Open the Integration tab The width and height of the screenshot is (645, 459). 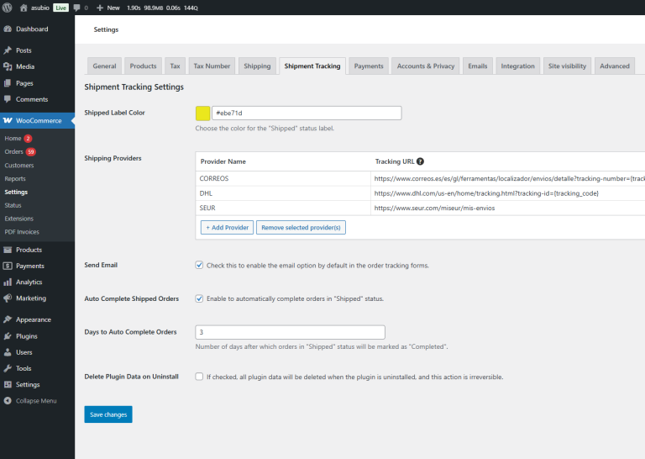(x=518, y=66)
